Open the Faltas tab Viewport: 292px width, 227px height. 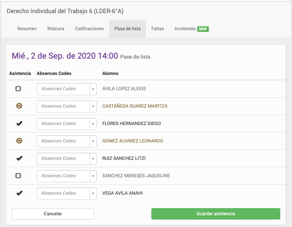pyautogui.click(x=157, y=29)
